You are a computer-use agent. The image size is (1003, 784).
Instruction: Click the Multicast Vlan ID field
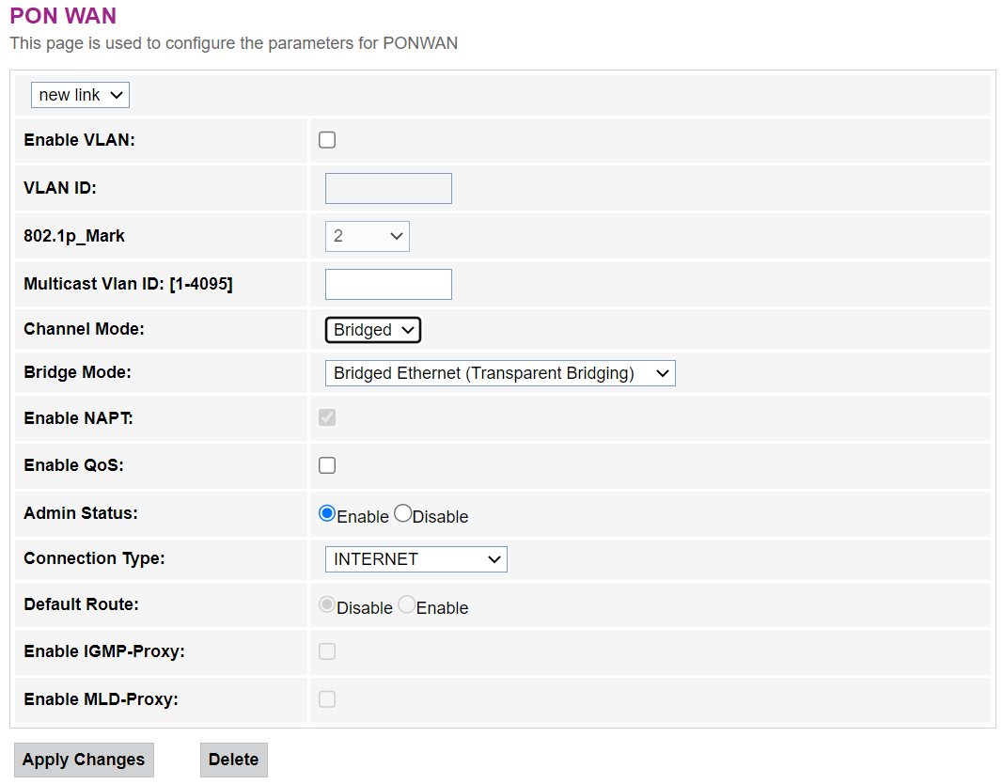tap(388, 284)
